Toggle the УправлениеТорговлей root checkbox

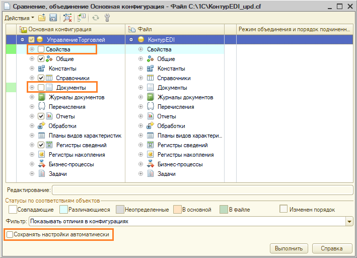tap(31, 40)
